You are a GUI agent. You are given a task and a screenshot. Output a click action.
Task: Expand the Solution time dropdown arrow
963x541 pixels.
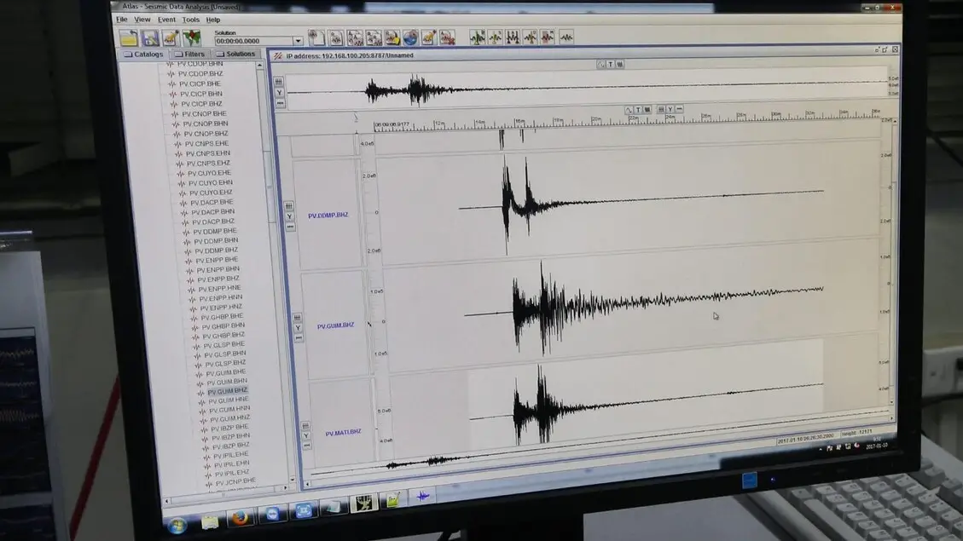298,41
